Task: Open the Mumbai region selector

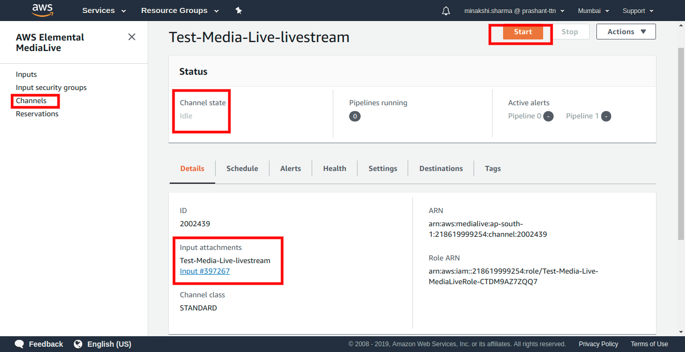Action: click(x=593, y=11)
